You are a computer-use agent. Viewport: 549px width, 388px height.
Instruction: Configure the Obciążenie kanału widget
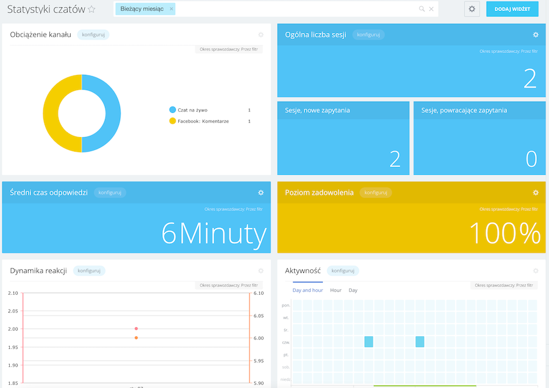[93, 35]
